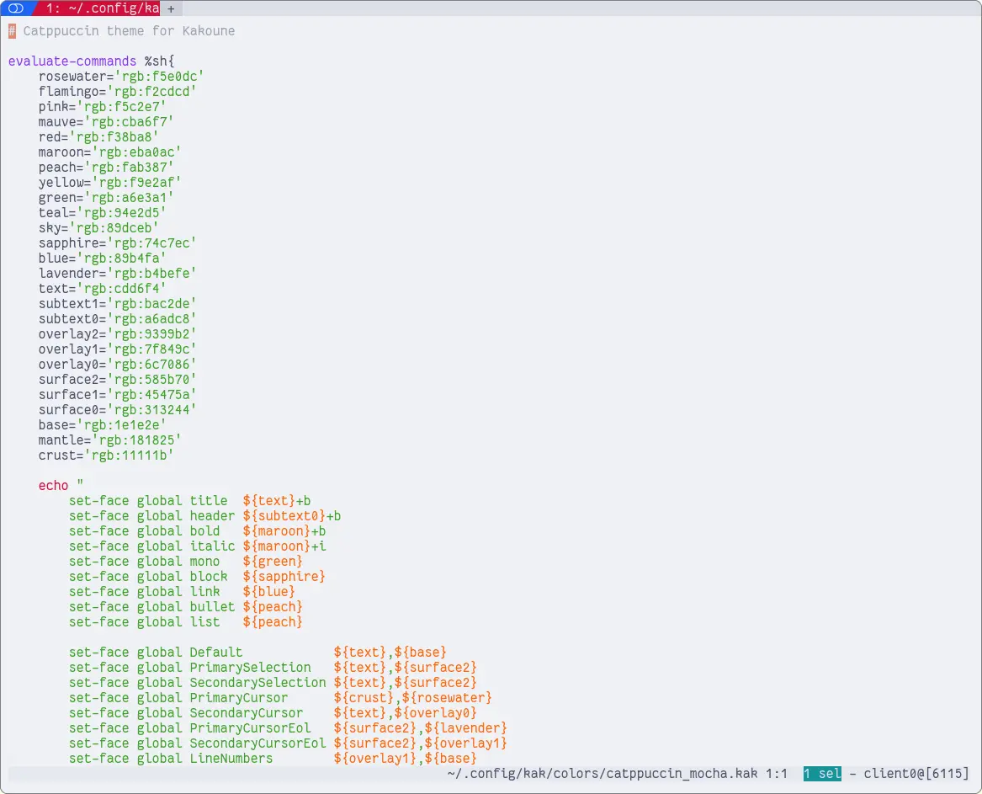
Task: Click the text='rgb:cdd6f4' line
Action: coord(102,288)
